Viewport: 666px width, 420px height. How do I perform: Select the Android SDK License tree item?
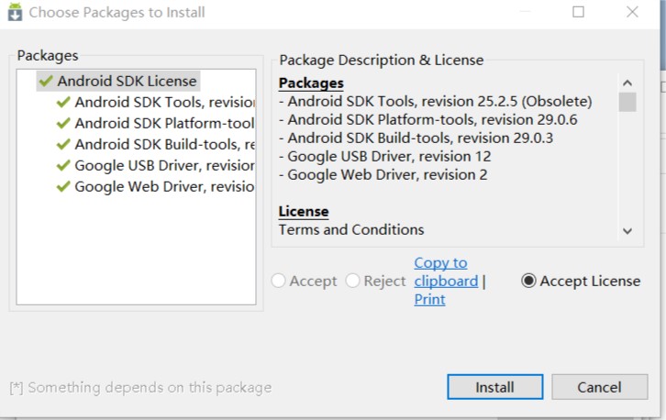point(118,81)
